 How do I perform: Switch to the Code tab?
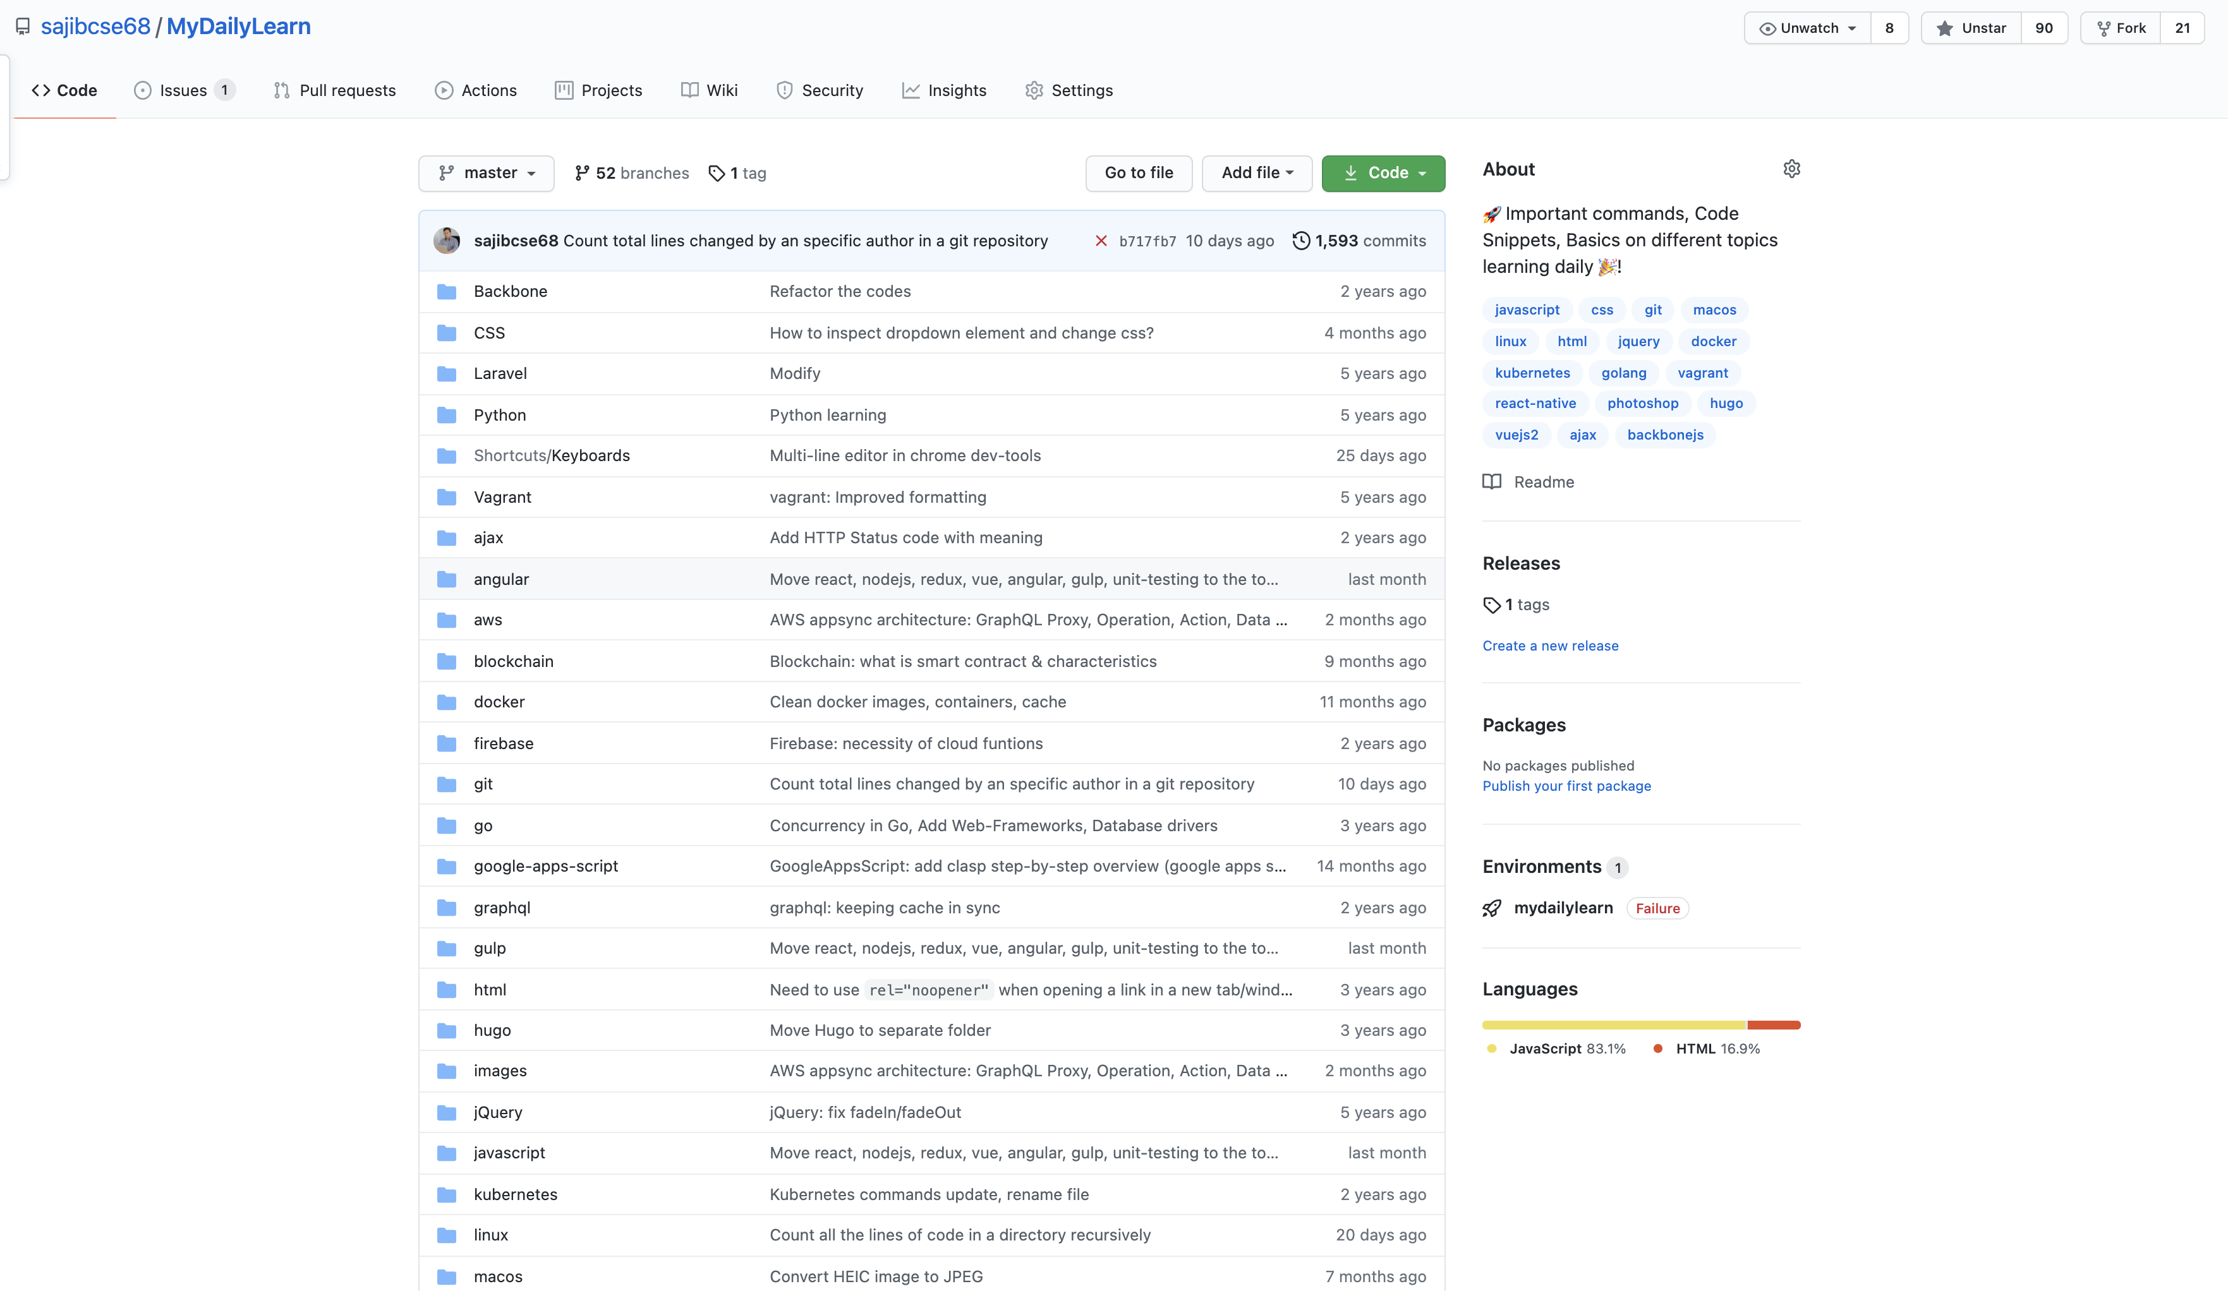pyautogui.click(x=64, y=90)
